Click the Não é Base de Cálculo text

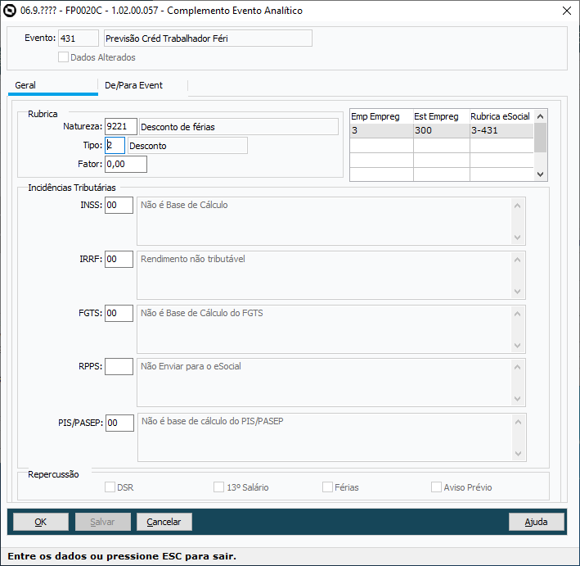[x=184, y=205]
